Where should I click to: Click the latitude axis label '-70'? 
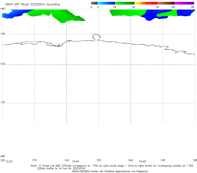click(x=2, y=64)
